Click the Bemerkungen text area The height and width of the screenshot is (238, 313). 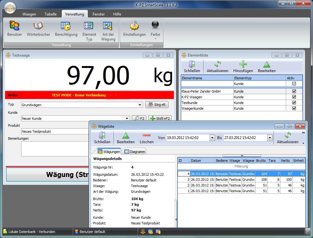[x=55, y=149]
